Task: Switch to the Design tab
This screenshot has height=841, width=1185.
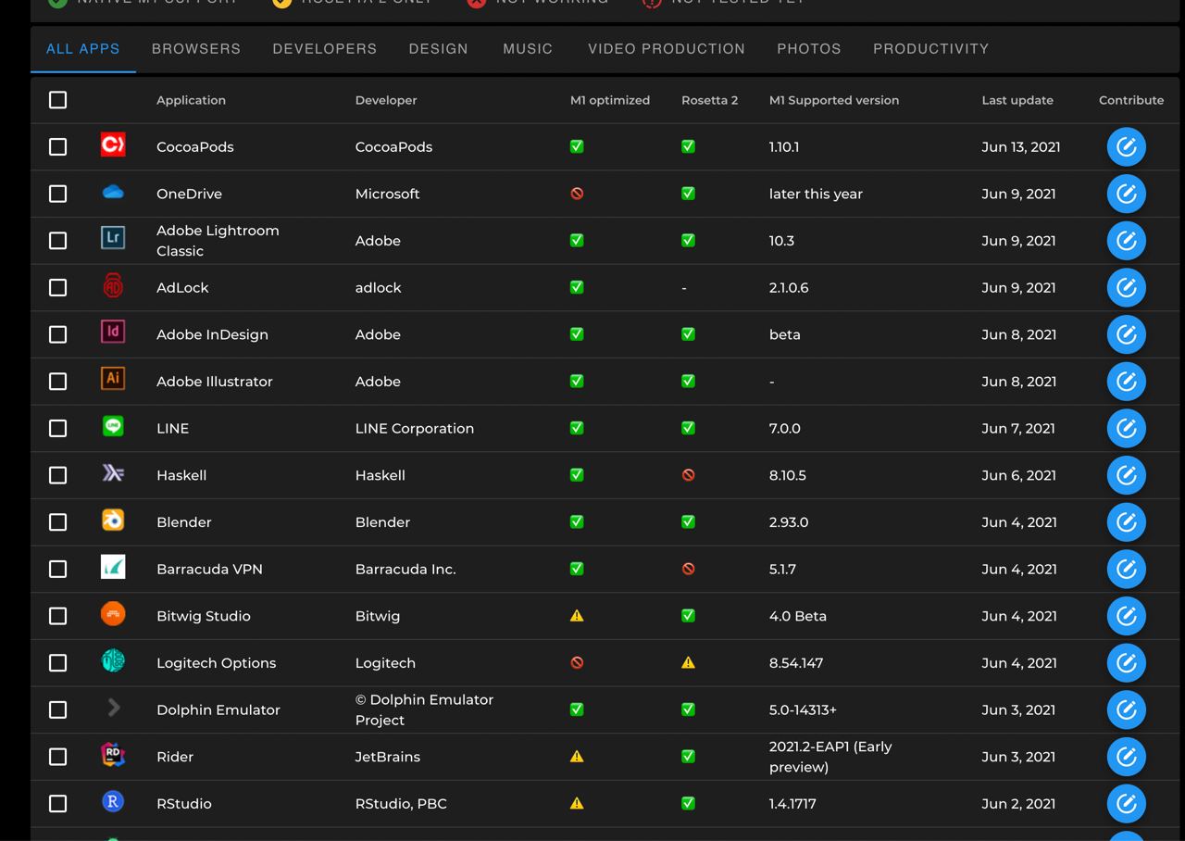Action: tap(439, 48)
